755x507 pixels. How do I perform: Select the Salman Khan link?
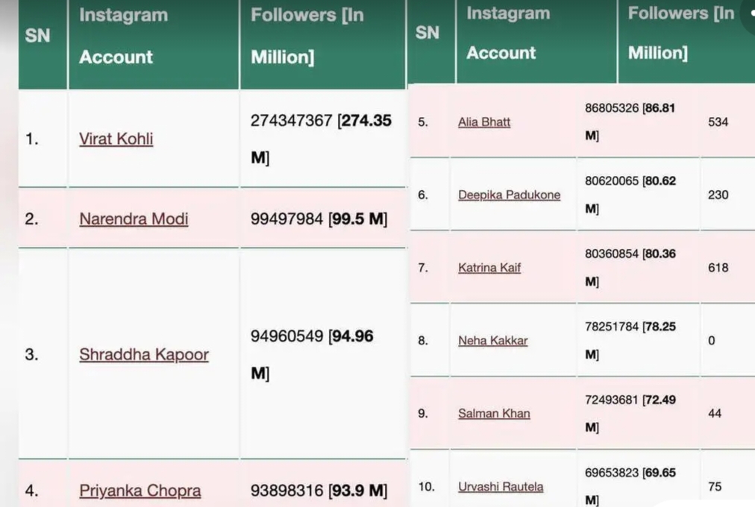494,413
